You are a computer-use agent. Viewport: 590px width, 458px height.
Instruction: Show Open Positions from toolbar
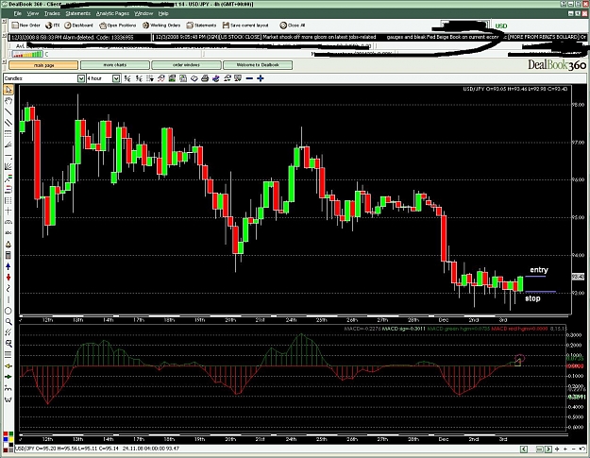coord(117,25)
